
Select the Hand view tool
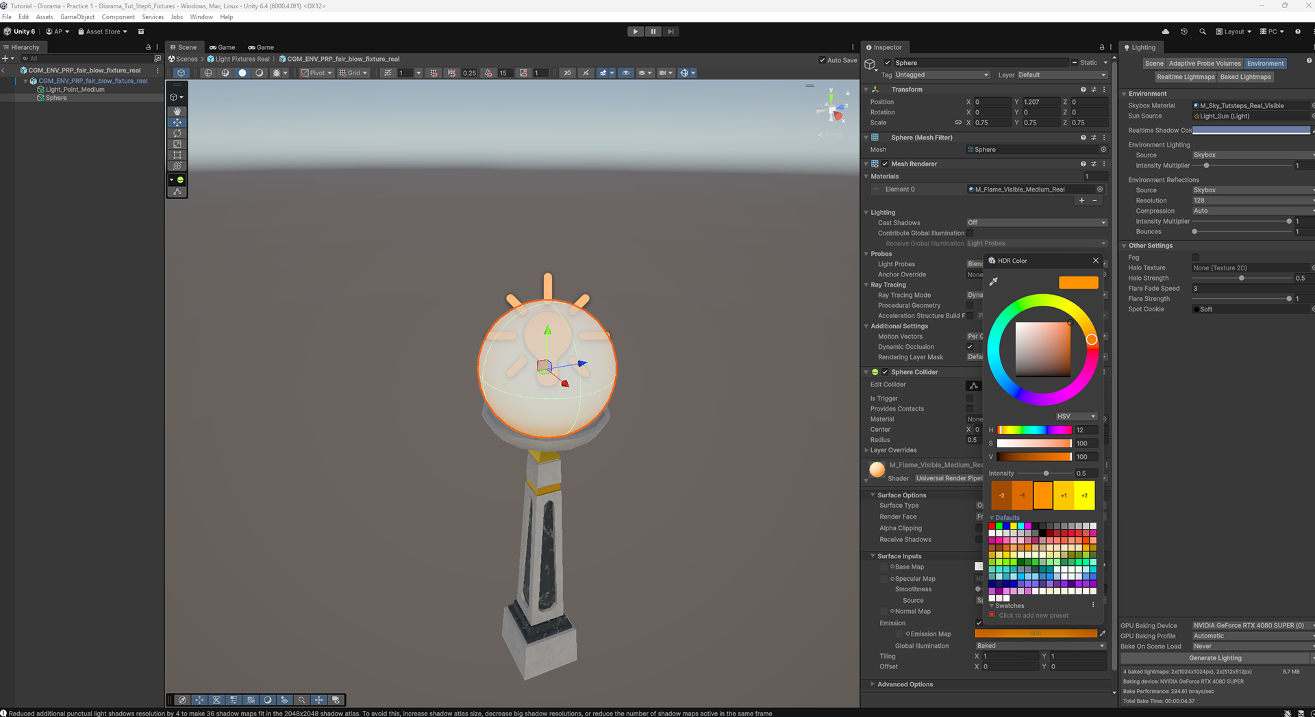point(177,111)
